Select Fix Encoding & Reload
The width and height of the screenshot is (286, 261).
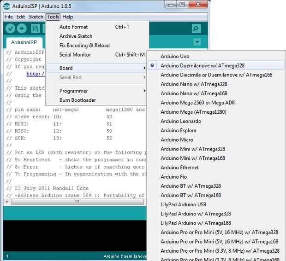[x=96, y=45]
